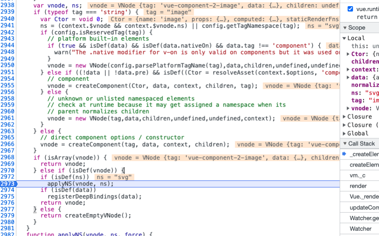Click the normalizationType variable in Local scope

tap(365, 85)
